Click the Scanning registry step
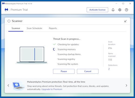The image size is (135, 98). tap(66, 59)
